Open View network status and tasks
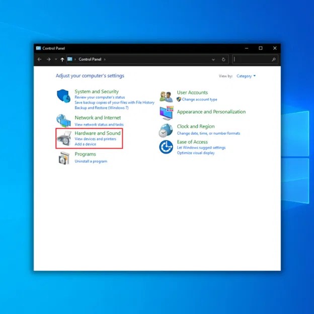The width and height of the screenshot is (314, 314). pos(99,125)
